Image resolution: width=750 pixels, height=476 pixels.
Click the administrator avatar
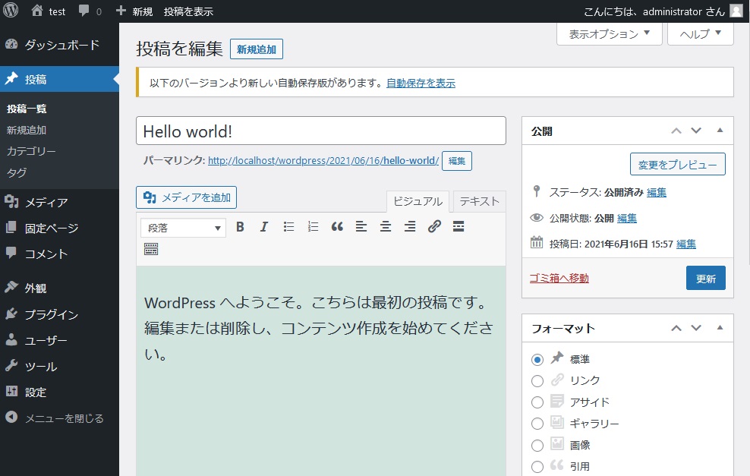(x=736, y=11)
